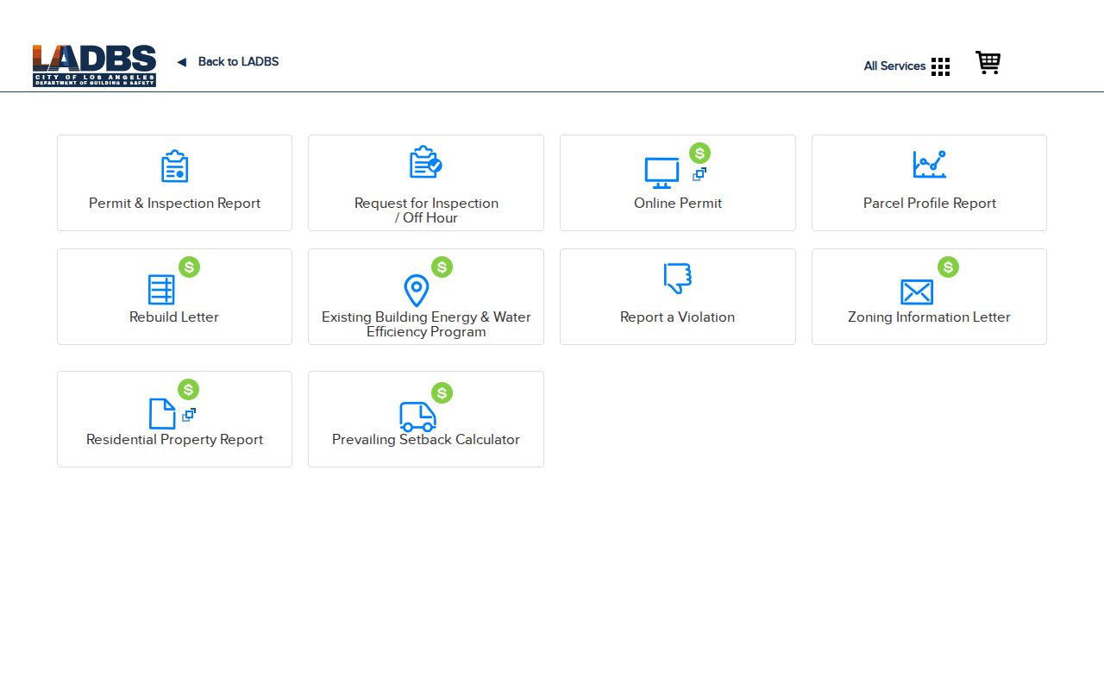
Task: Click the Prevailing Setback Calculator truck icon
Action: point(417,417)
